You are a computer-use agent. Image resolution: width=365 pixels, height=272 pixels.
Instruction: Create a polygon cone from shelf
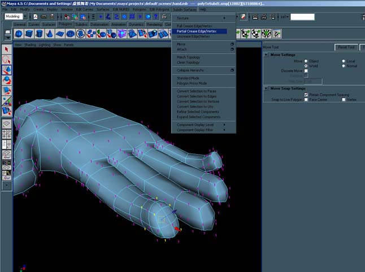(x=50, y=34)
